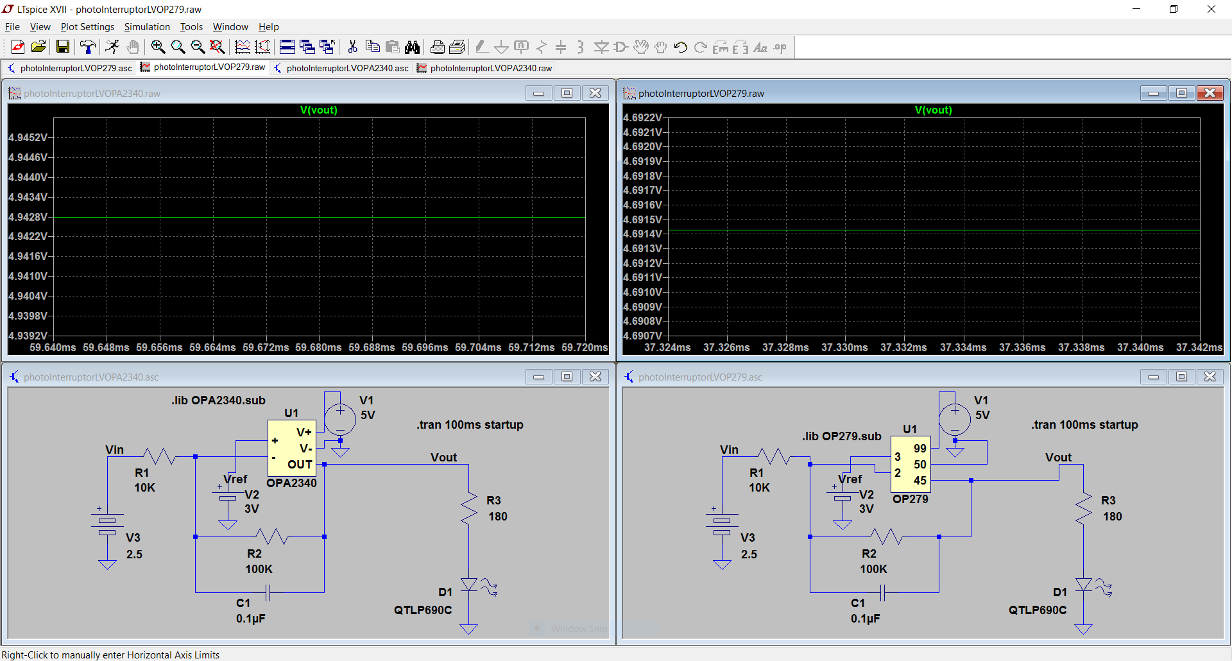Click '.tran 100ms startup' in OPA2340 schematic
1232x661 pixels.
pos(470,425)
